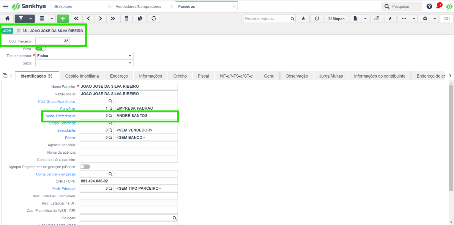Open lookup for the Banco field
The image size is (454, 225).
[x=110, y=138]
